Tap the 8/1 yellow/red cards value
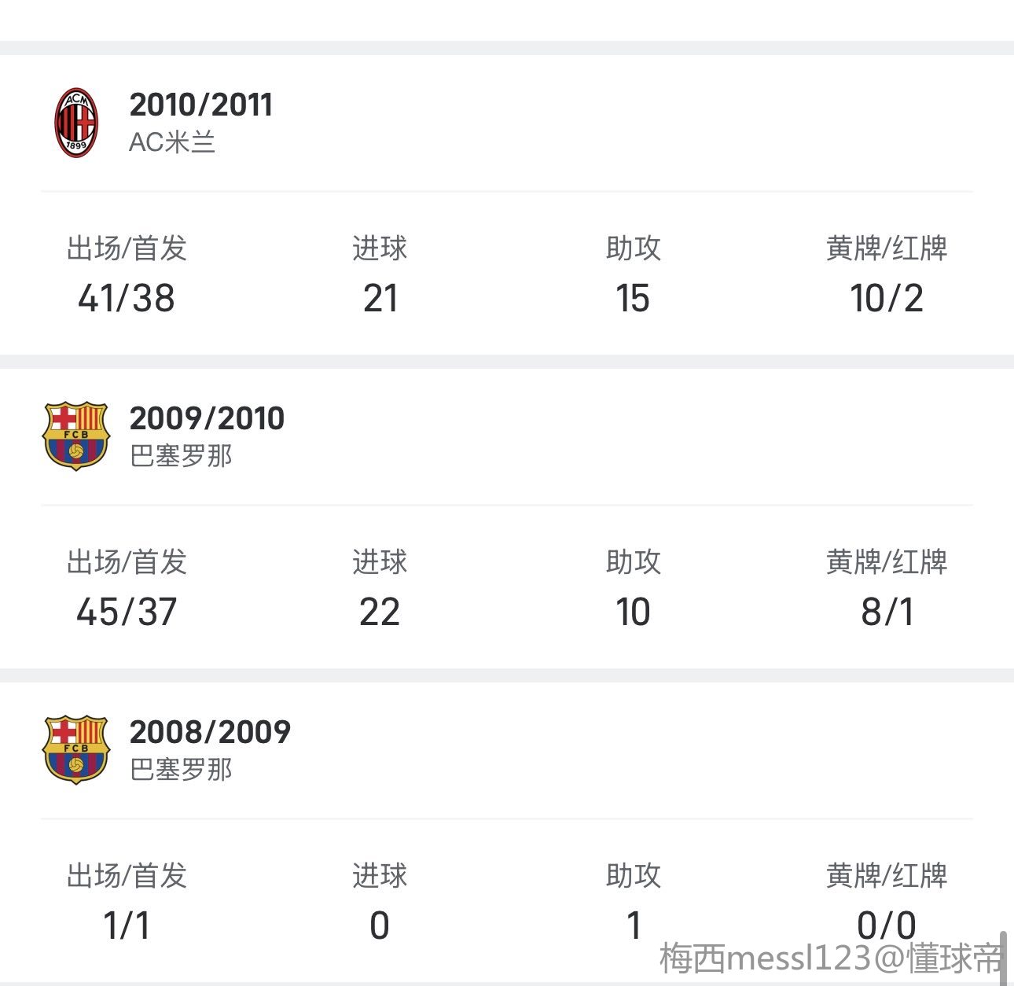This screenshot has width=1014, height=986. (887, 613)
